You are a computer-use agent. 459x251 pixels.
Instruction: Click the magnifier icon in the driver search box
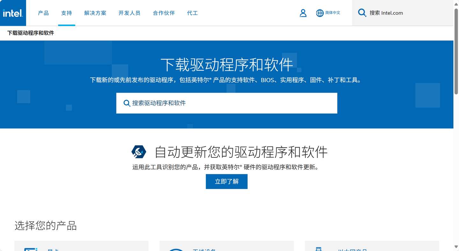point(127,103)
